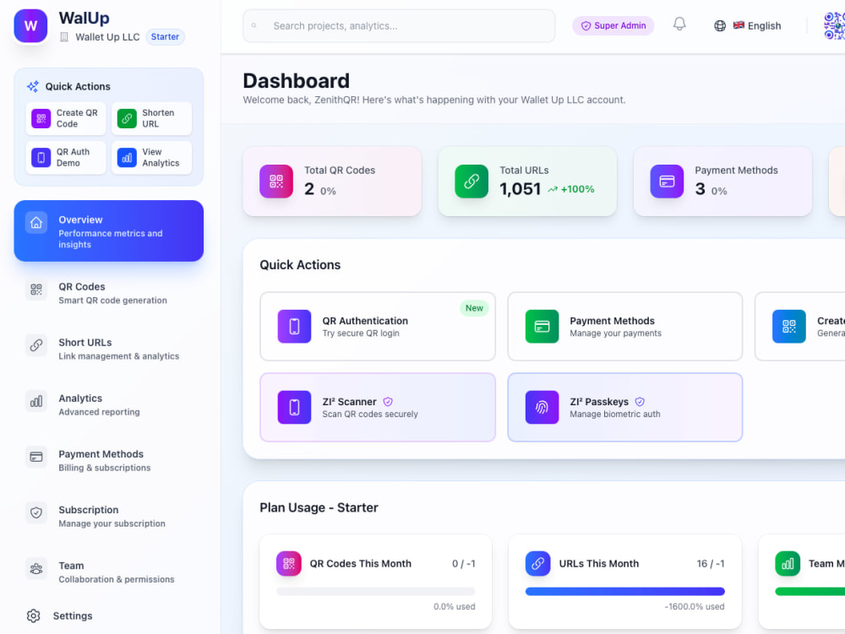
Task: Click the +100% trend value
Action: (x=577, y=189)
